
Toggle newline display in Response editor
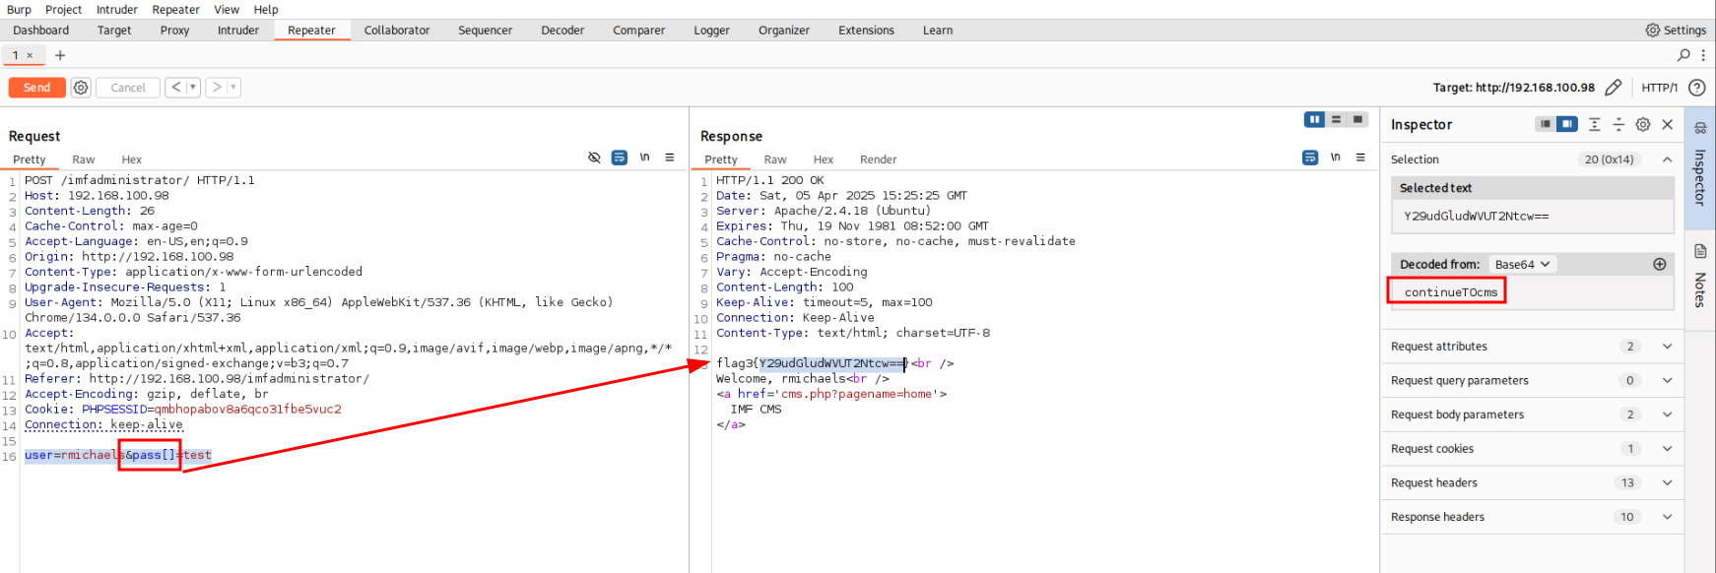click(1336, 158)
